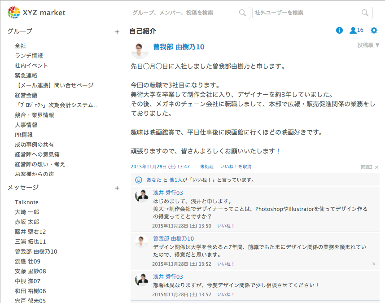Viewport: 385px width, 303px height.
Task: Open 投稿順 sort order dropdown
Action: pos(368,45)
